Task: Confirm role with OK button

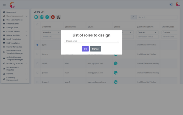Action: 85,49
